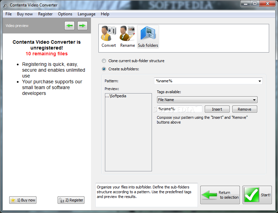
Task: Click inside the Preview list box
Action: coord(128,132)
